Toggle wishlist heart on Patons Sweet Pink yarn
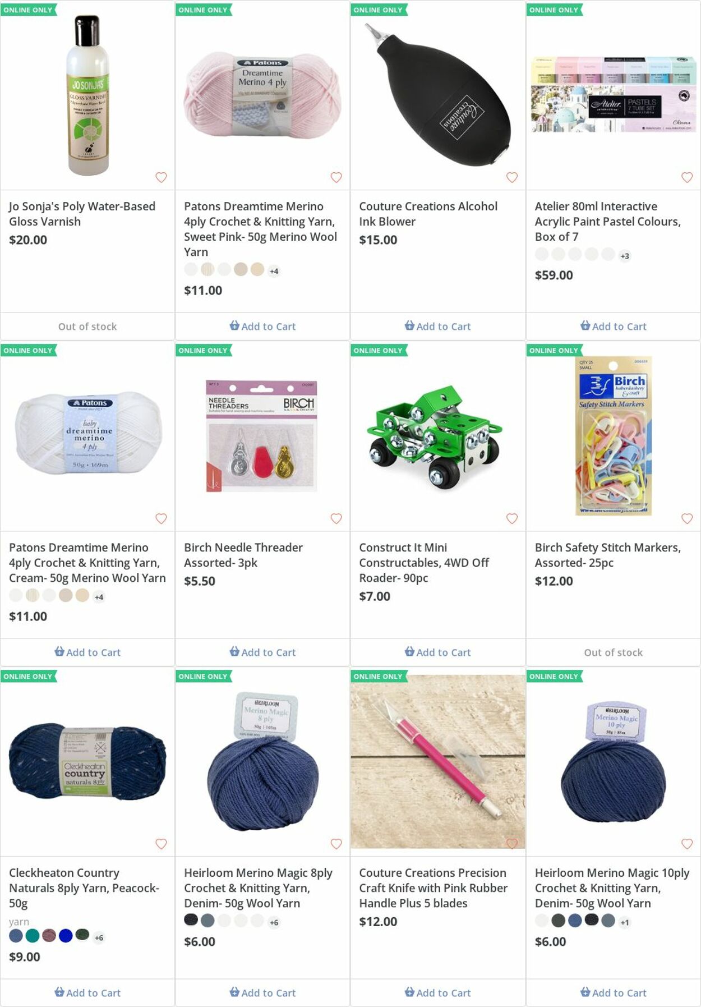 (336, 177)
